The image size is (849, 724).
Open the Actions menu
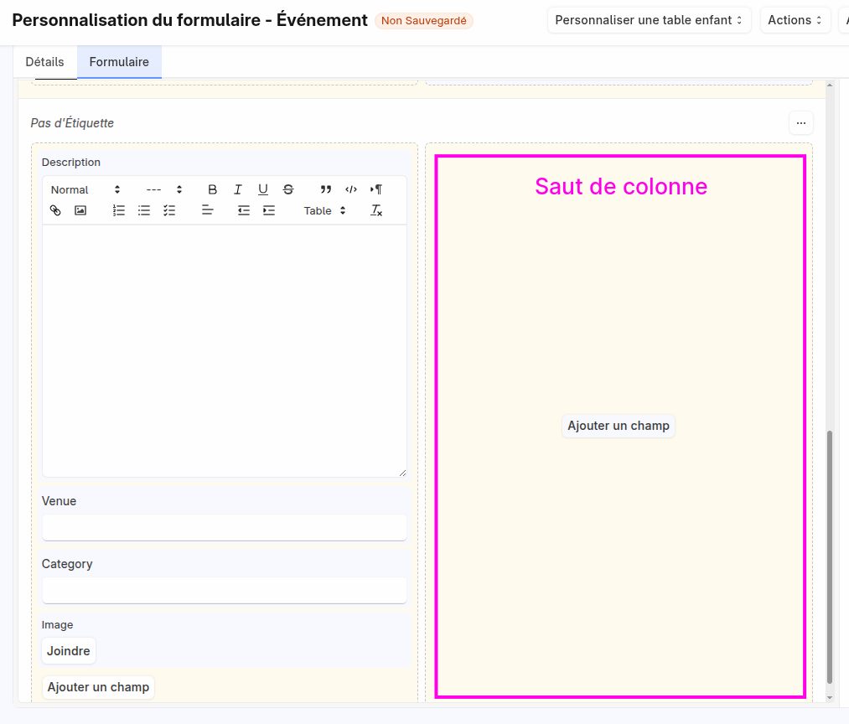point(795,20)
